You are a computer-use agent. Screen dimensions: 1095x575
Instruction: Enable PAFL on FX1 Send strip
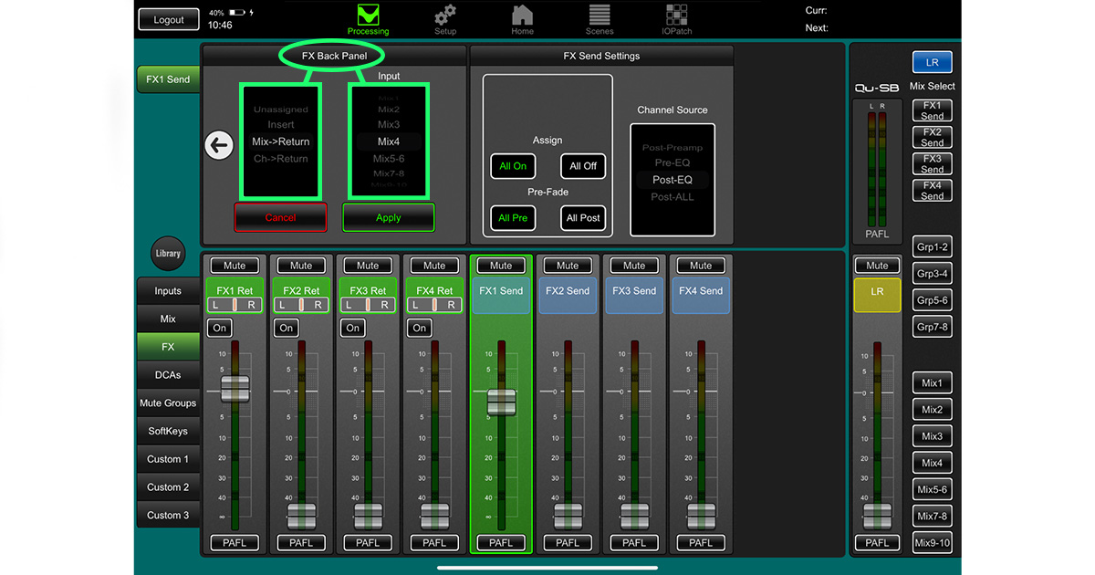(x=501, y=542)
